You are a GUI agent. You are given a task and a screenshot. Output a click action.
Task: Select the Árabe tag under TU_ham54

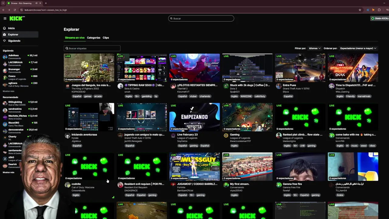(340, 195)
